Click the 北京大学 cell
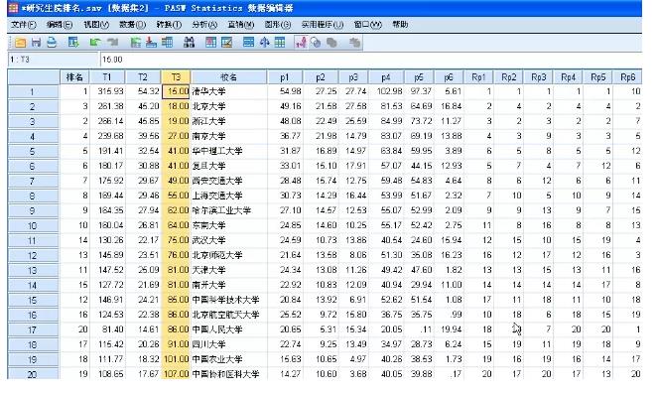 (x=228, y=106)
